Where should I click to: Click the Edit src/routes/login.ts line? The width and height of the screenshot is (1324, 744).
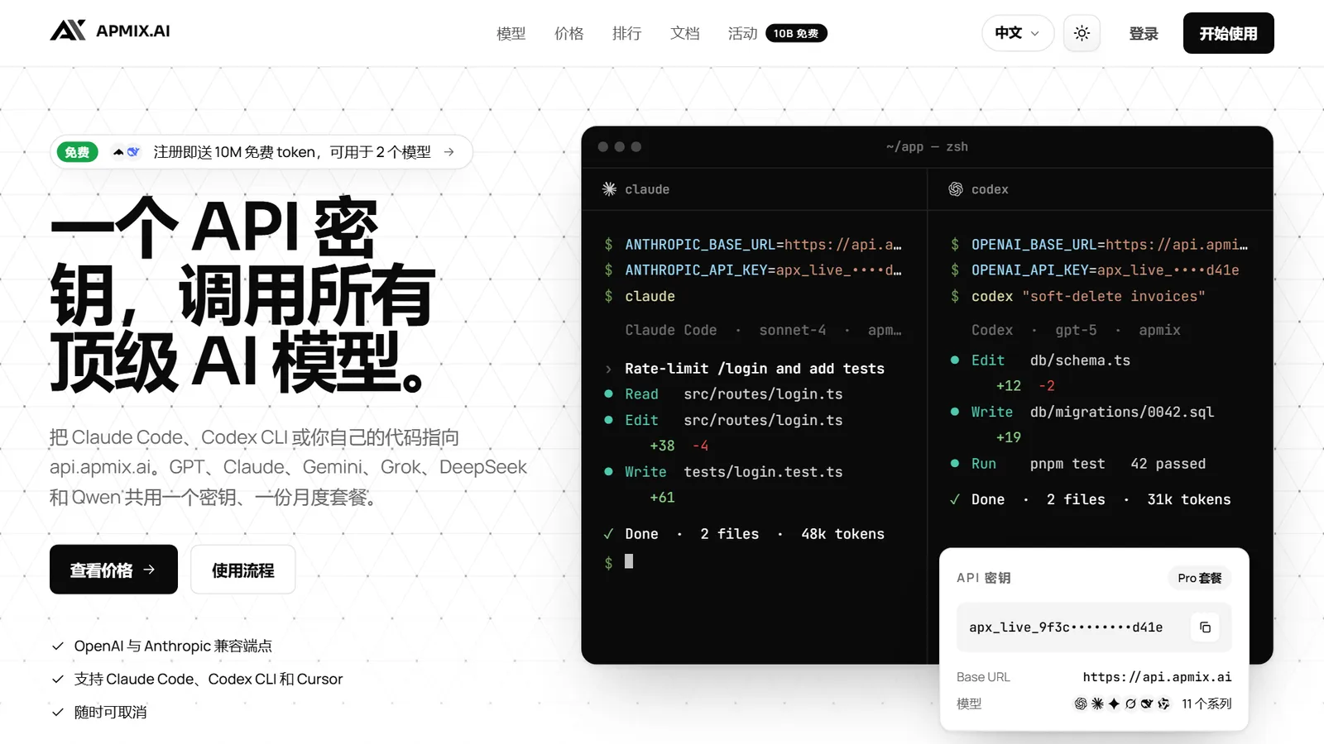tap(724, 420)
